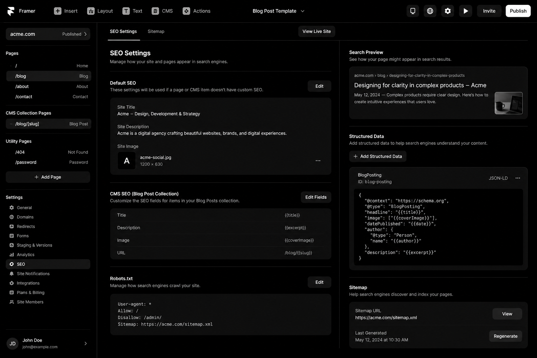This screenshot has width=537, height=358.
Task: Click the https://acme.com/sitemap.xml URL text
Action: tap(386, 318)
